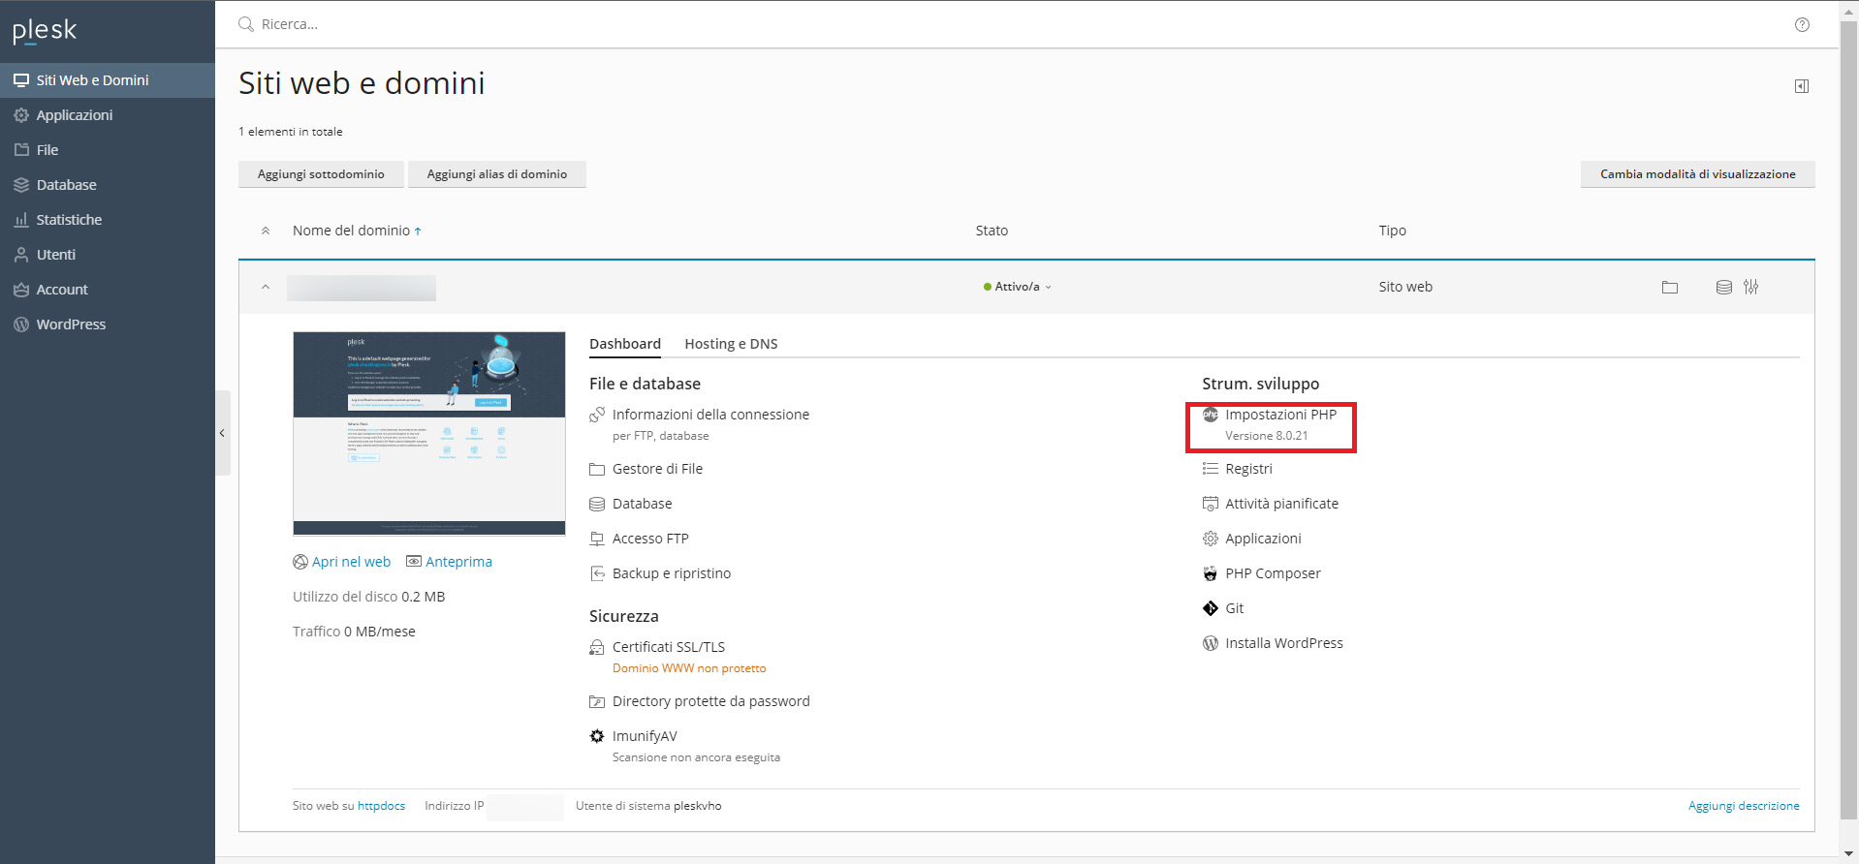
Task: Click Aggiungi descrizione link
Action: coord(1744,806)
